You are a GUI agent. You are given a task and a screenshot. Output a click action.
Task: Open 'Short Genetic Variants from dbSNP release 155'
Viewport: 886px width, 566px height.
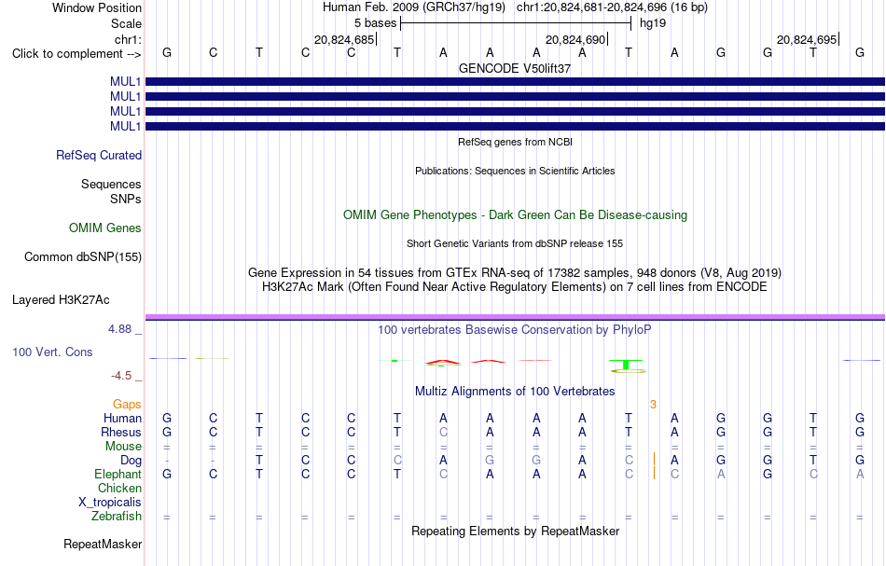pyautogui.click(x=515, y=243)
